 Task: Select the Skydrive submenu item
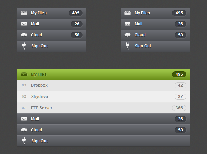(x=40, y=97)
